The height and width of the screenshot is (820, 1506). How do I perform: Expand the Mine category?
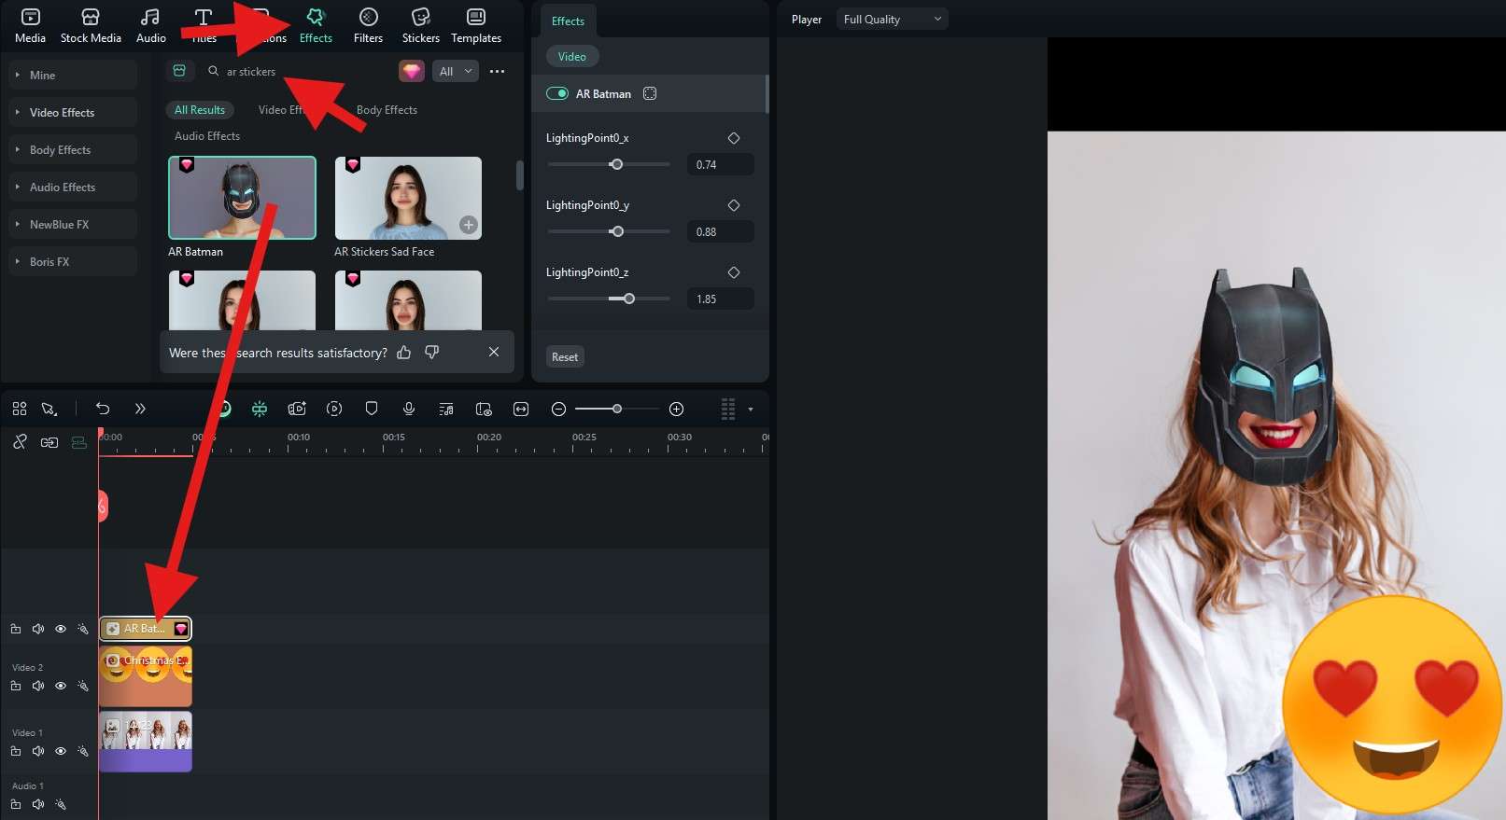(x=72, y=75)
